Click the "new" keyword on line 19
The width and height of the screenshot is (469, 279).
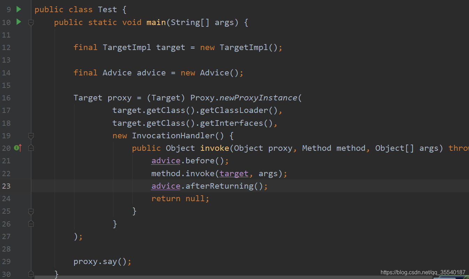(x=120, y=136)
